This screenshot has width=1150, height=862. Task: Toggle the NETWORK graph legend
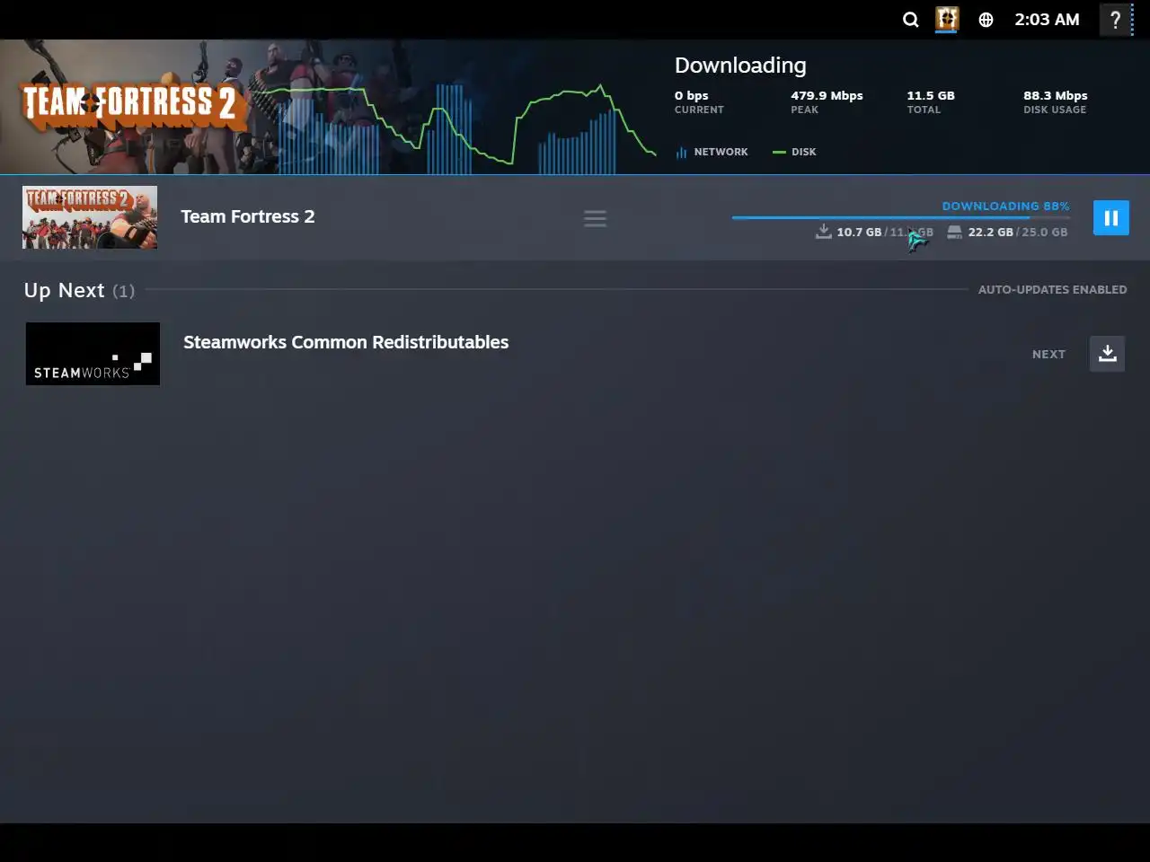click(712, 152)
